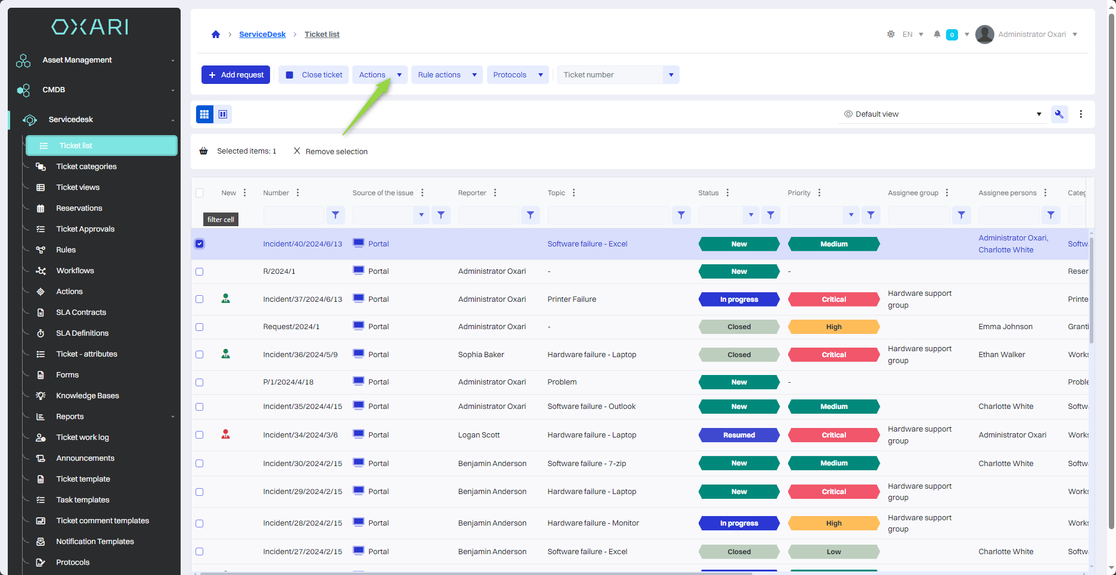Click the home icon in breadcrumb
This screenshot has height=575, width=1116.
pyautogui.click(x=216, y=35)
